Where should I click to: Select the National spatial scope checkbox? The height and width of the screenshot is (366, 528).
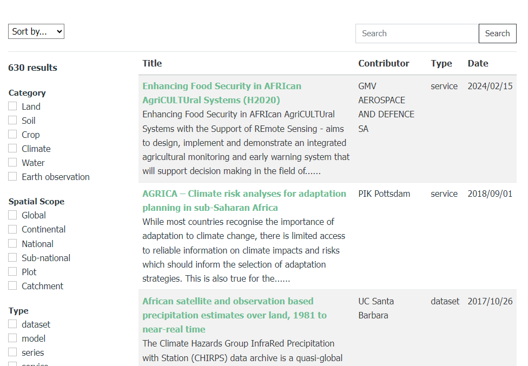point(12,244)
